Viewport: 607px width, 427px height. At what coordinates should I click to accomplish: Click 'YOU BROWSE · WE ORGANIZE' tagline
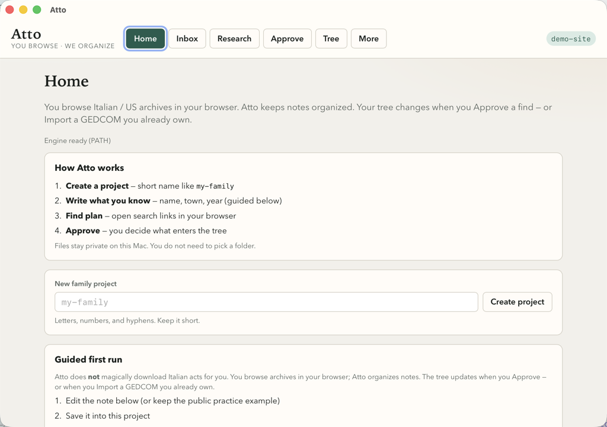[63, 46]
